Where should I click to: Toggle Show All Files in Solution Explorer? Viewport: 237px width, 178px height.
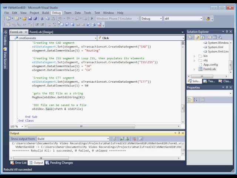[x=197, y=37]
